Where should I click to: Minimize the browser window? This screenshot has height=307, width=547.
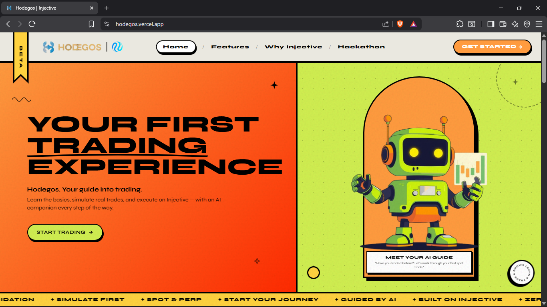tap(501, 8)
